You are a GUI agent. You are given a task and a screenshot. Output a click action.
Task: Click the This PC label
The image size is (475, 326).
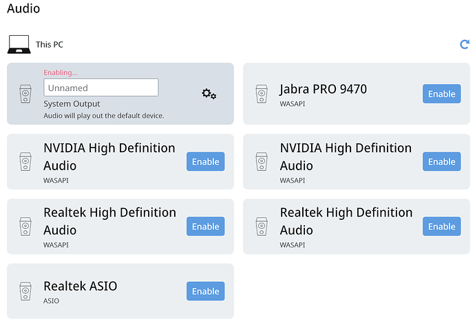coord(50,45)
